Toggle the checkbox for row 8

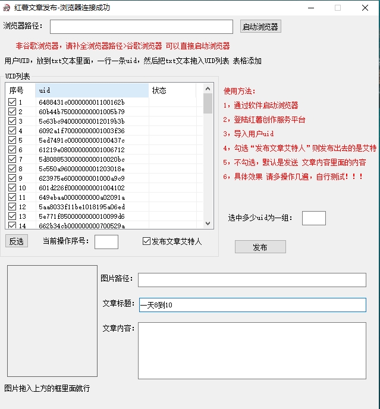tap(12, 168)
